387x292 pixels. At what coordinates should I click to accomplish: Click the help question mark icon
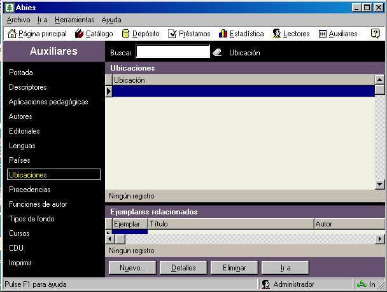[x=375, y=34]
